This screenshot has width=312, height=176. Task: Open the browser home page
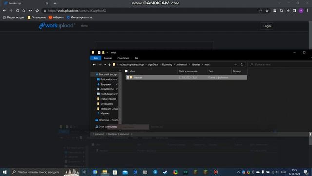click(x=24, y=11)
